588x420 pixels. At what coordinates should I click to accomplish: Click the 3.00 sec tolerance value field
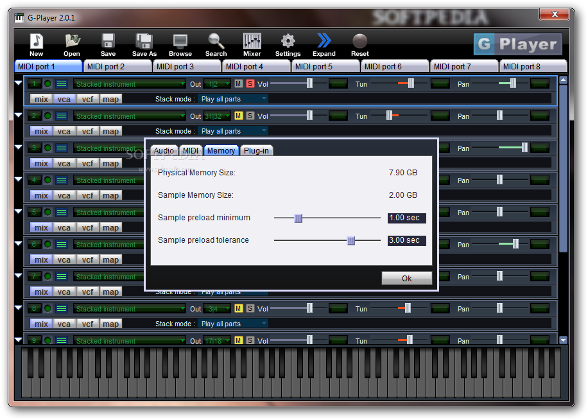[x=407, y=240]
